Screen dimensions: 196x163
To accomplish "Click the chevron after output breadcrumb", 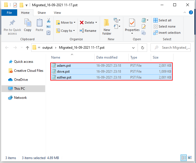I will 56,48.
